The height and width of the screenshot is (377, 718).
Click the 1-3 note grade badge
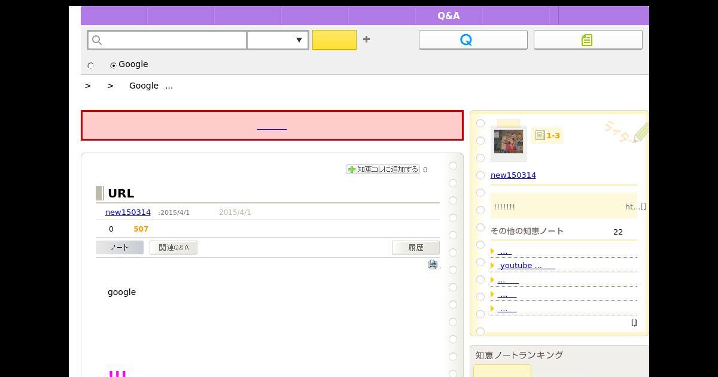click(547, 136)
